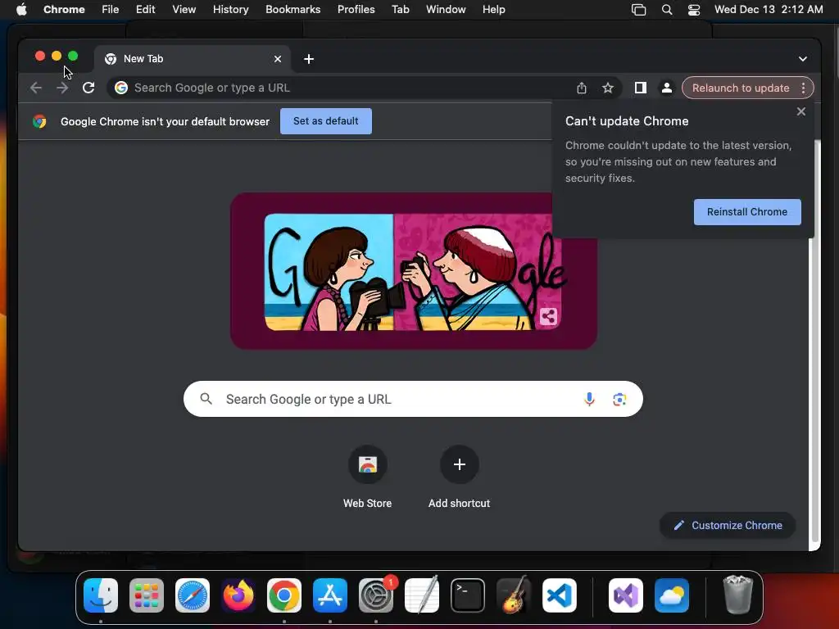The image size is (839, 629).
Task: Click the back navigation arrow
Action: [36, 88]
